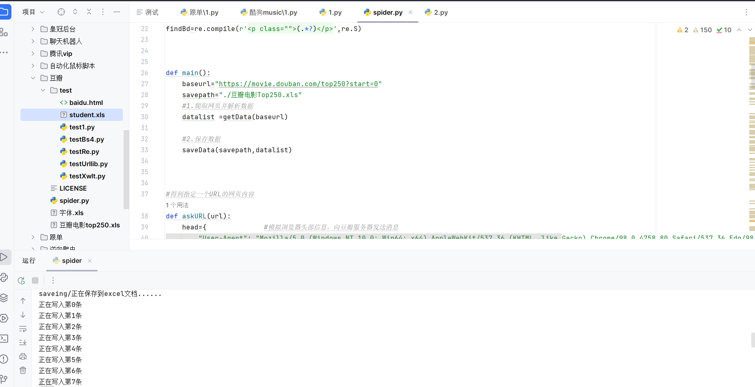Toggle scroll to end of console

click(x=23, y=343)
